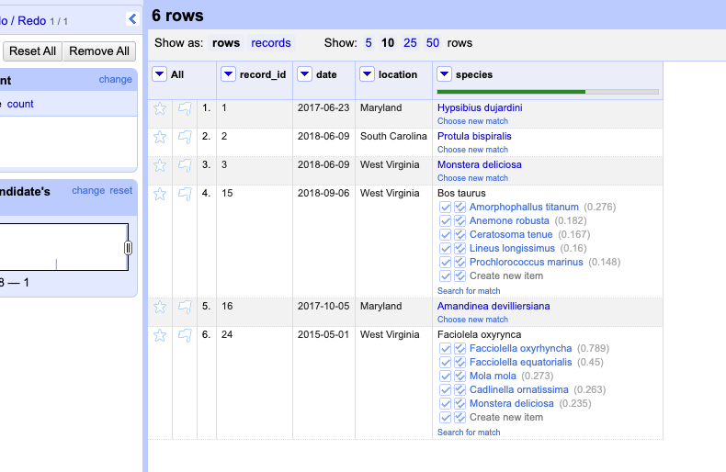Sort first facet choices by count
Viewport: 726px width, 472px height.
[20, 104]
